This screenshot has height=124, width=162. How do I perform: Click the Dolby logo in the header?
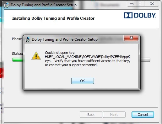click(140, 15)
